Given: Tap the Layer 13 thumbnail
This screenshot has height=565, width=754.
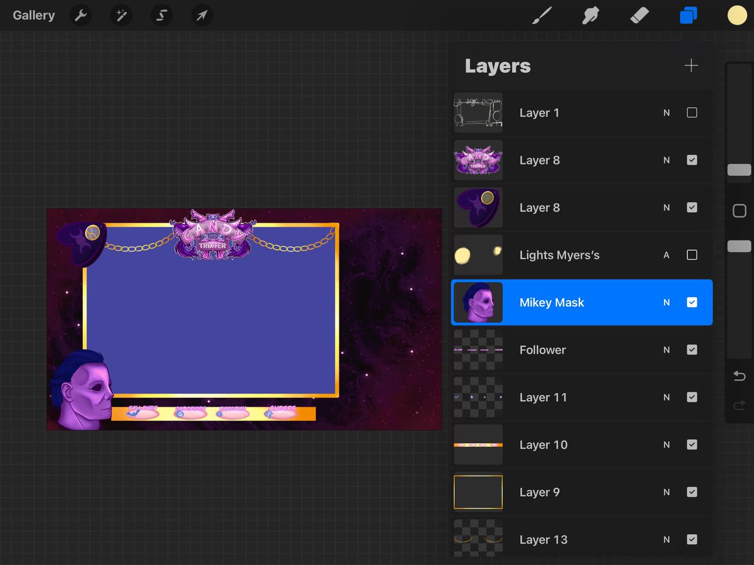Looking at the screenshot, I should click(478, 538).
